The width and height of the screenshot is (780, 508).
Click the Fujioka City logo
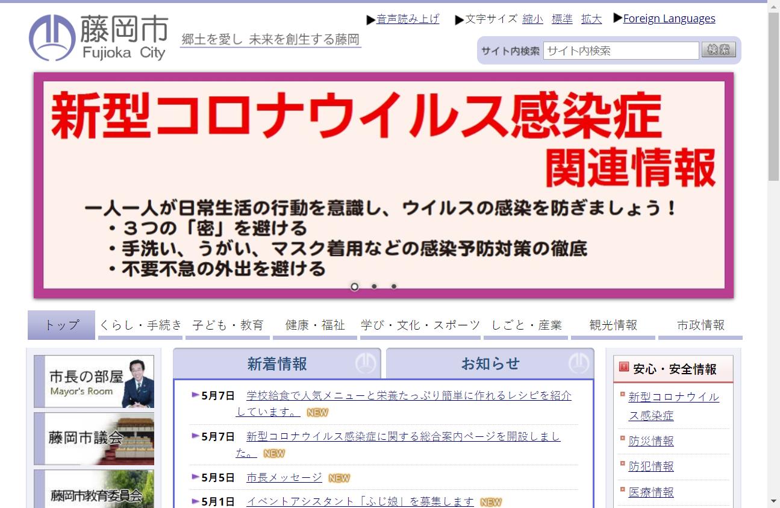tap(98, 37)
